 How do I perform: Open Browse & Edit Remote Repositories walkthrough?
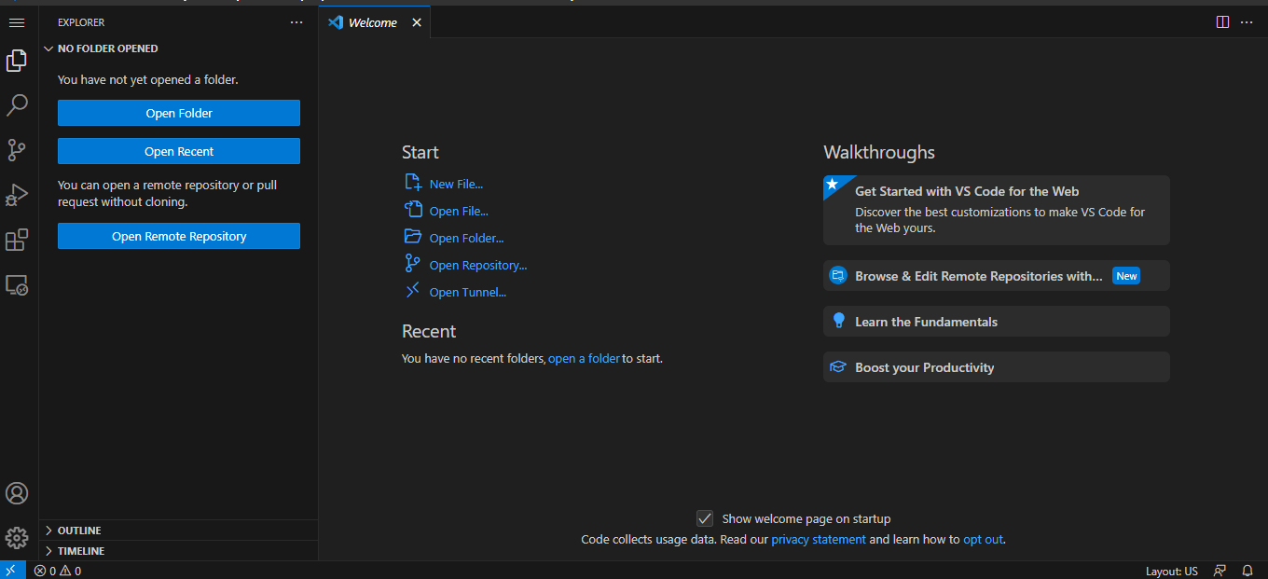pos(996,276)
